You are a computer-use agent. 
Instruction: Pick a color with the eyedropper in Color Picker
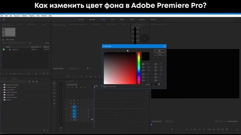coord(159,84)
